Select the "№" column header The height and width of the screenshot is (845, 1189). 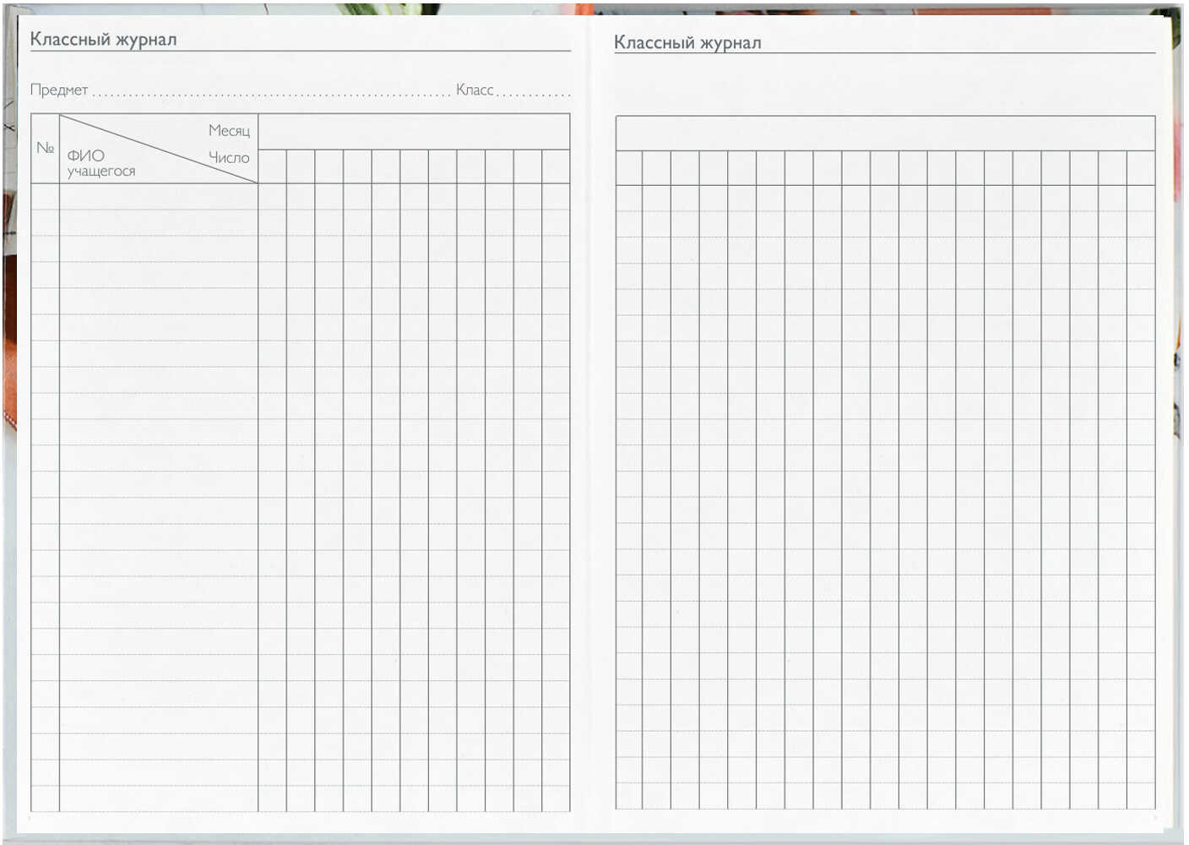coord(45,149)
